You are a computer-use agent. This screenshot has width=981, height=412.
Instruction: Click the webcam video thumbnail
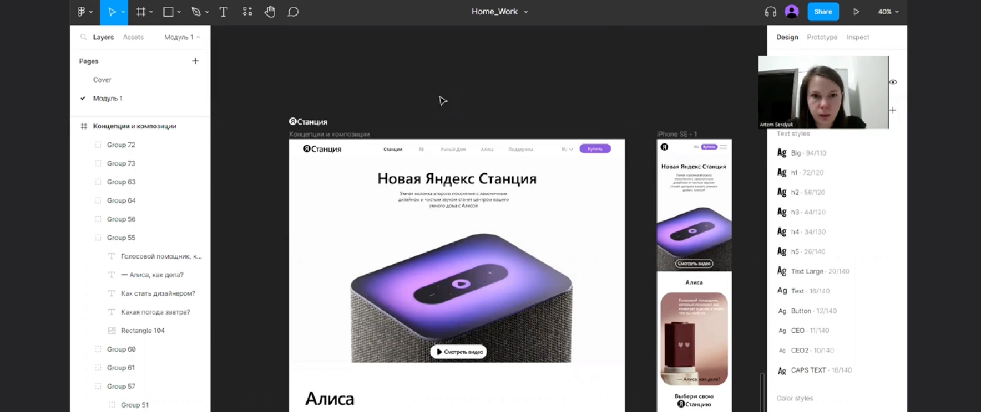823,92
